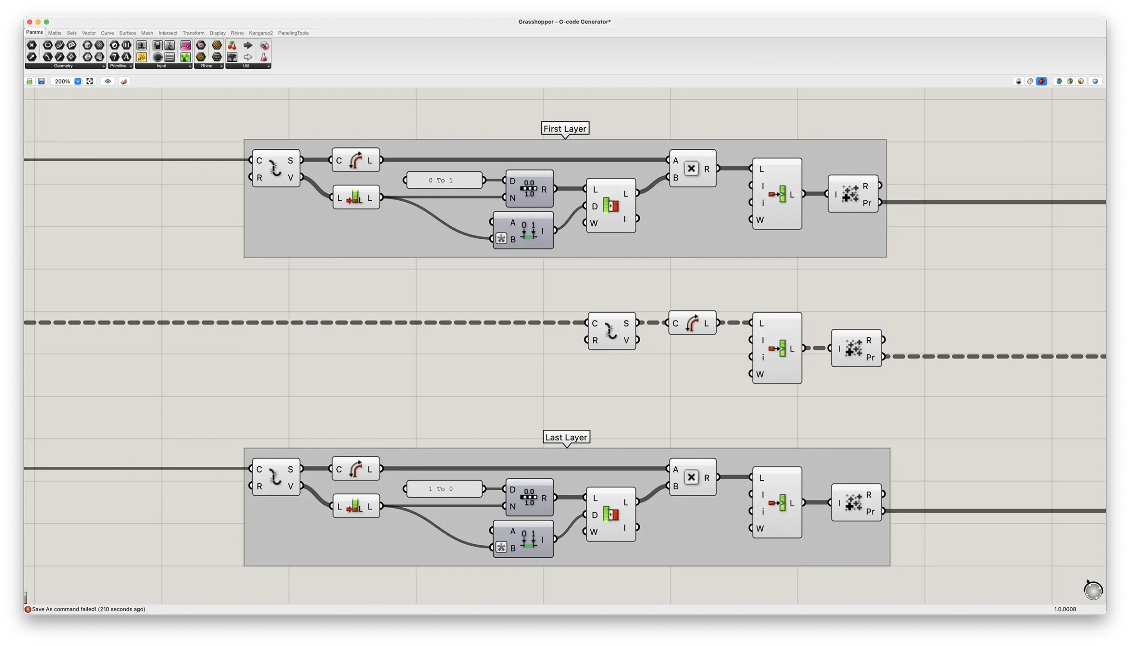This screenshot has height=646, width=1130.
Task: Select the Circle parameter icon
Action: coord(48,45)
